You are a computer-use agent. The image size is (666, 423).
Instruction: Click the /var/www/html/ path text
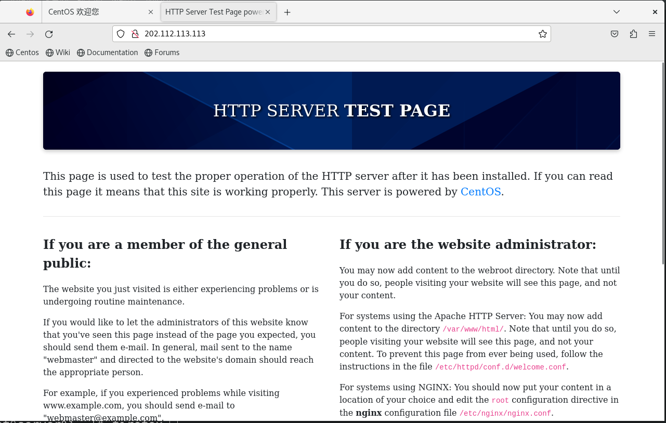(473, 329)
